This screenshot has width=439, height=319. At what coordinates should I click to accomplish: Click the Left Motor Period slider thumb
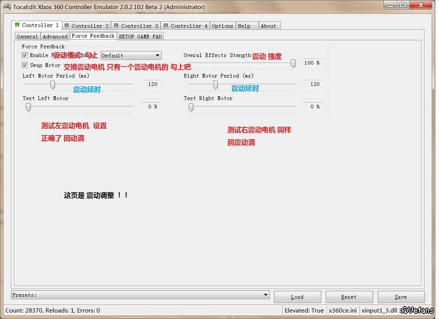pyautogui.click(x=52, y=84)
